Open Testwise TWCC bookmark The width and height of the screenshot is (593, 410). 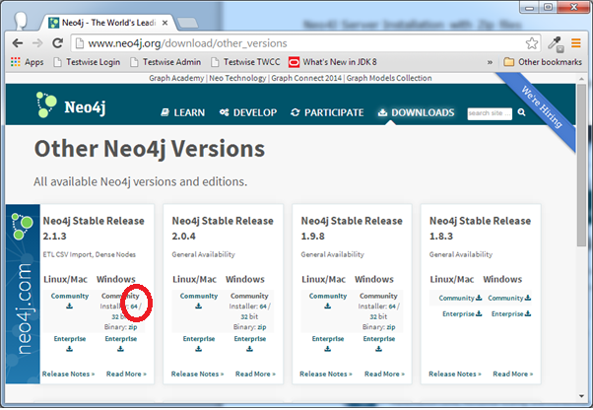245,62
